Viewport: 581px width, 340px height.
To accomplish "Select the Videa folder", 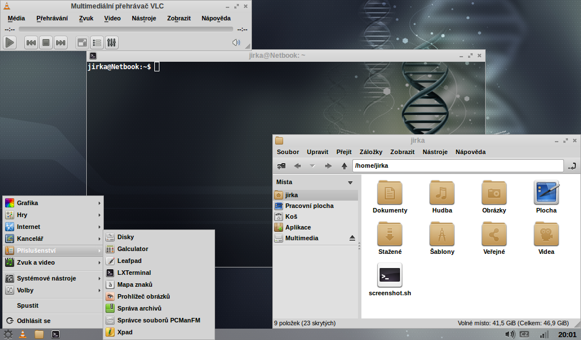I will (546, 238).
